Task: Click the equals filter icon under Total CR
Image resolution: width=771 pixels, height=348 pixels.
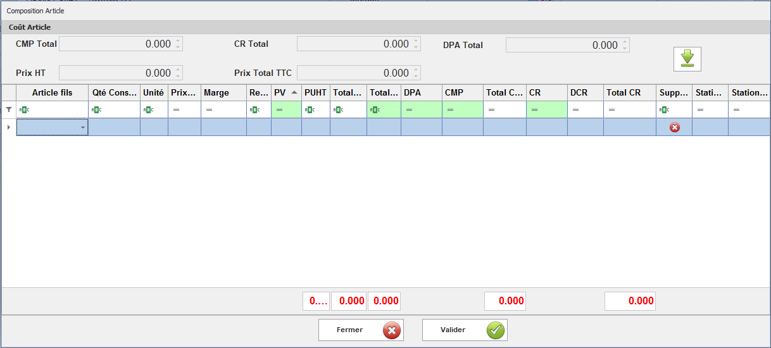Action: pyautogui.click(x=611, y=109)
